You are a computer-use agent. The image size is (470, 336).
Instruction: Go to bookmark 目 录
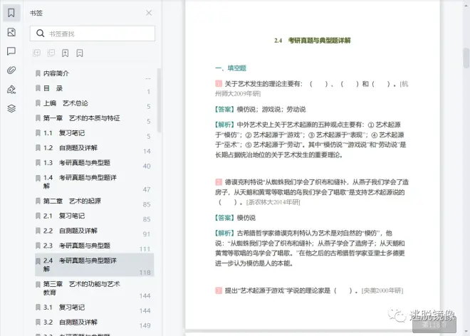tap(53, 88)
